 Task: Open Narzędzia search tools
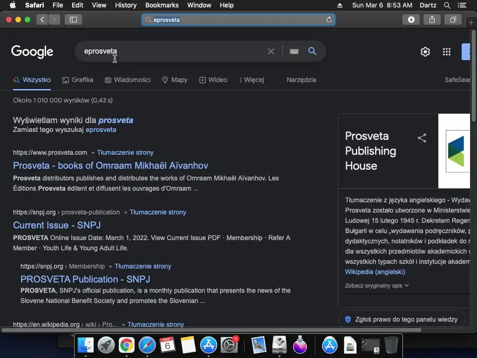coord(301,80)
